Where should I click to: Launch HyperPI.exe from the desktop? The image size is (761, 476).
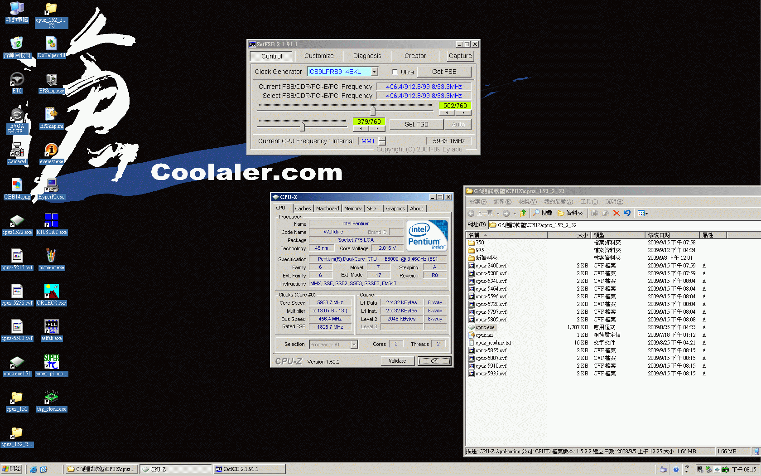[51, 189]
